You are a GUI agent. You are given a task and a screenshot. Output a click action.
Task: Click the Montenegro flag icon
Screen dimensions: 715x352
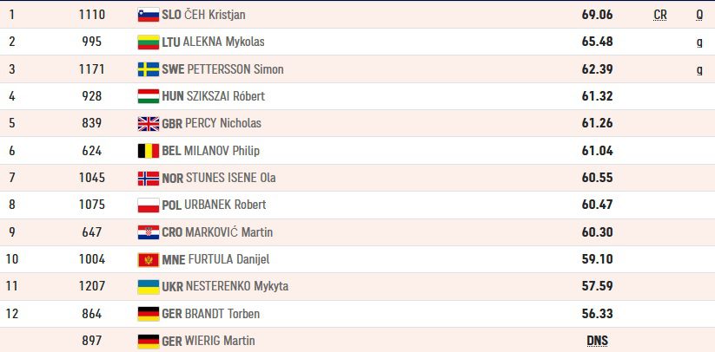click(x=149, y=259)
